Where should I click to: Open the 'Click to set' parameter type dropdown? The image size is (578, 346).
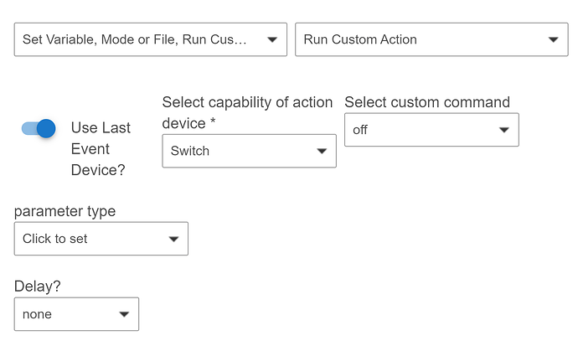(101, 239)
